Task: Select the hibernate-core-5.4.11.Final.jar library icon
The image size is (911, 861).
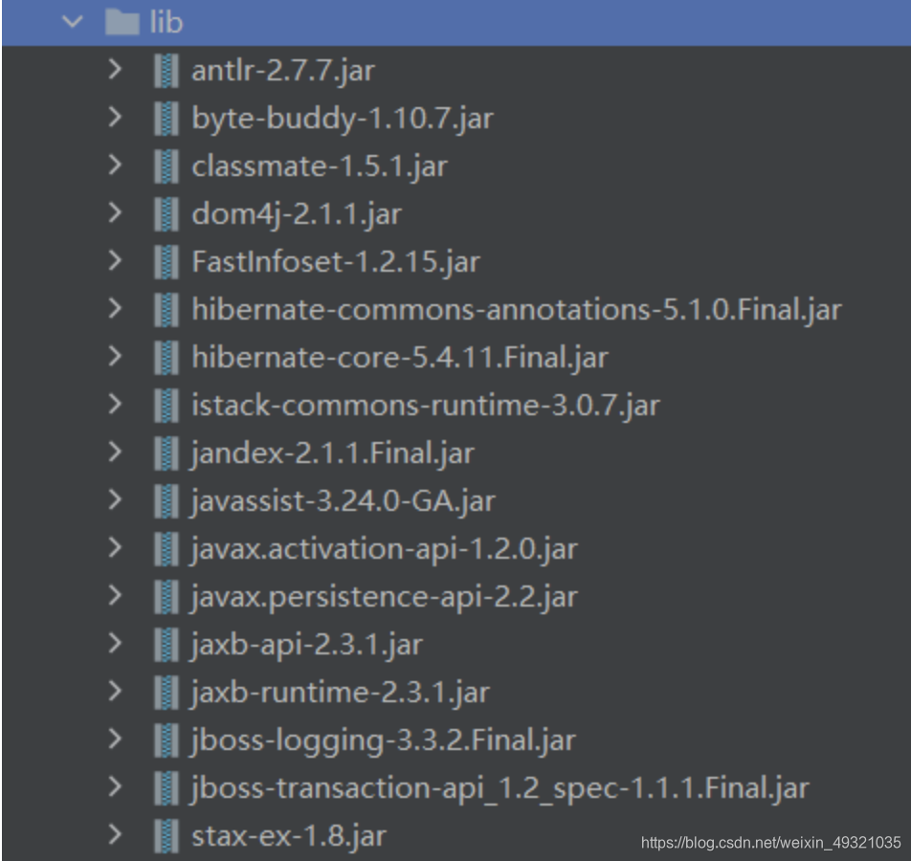Action: coord(165,356)
